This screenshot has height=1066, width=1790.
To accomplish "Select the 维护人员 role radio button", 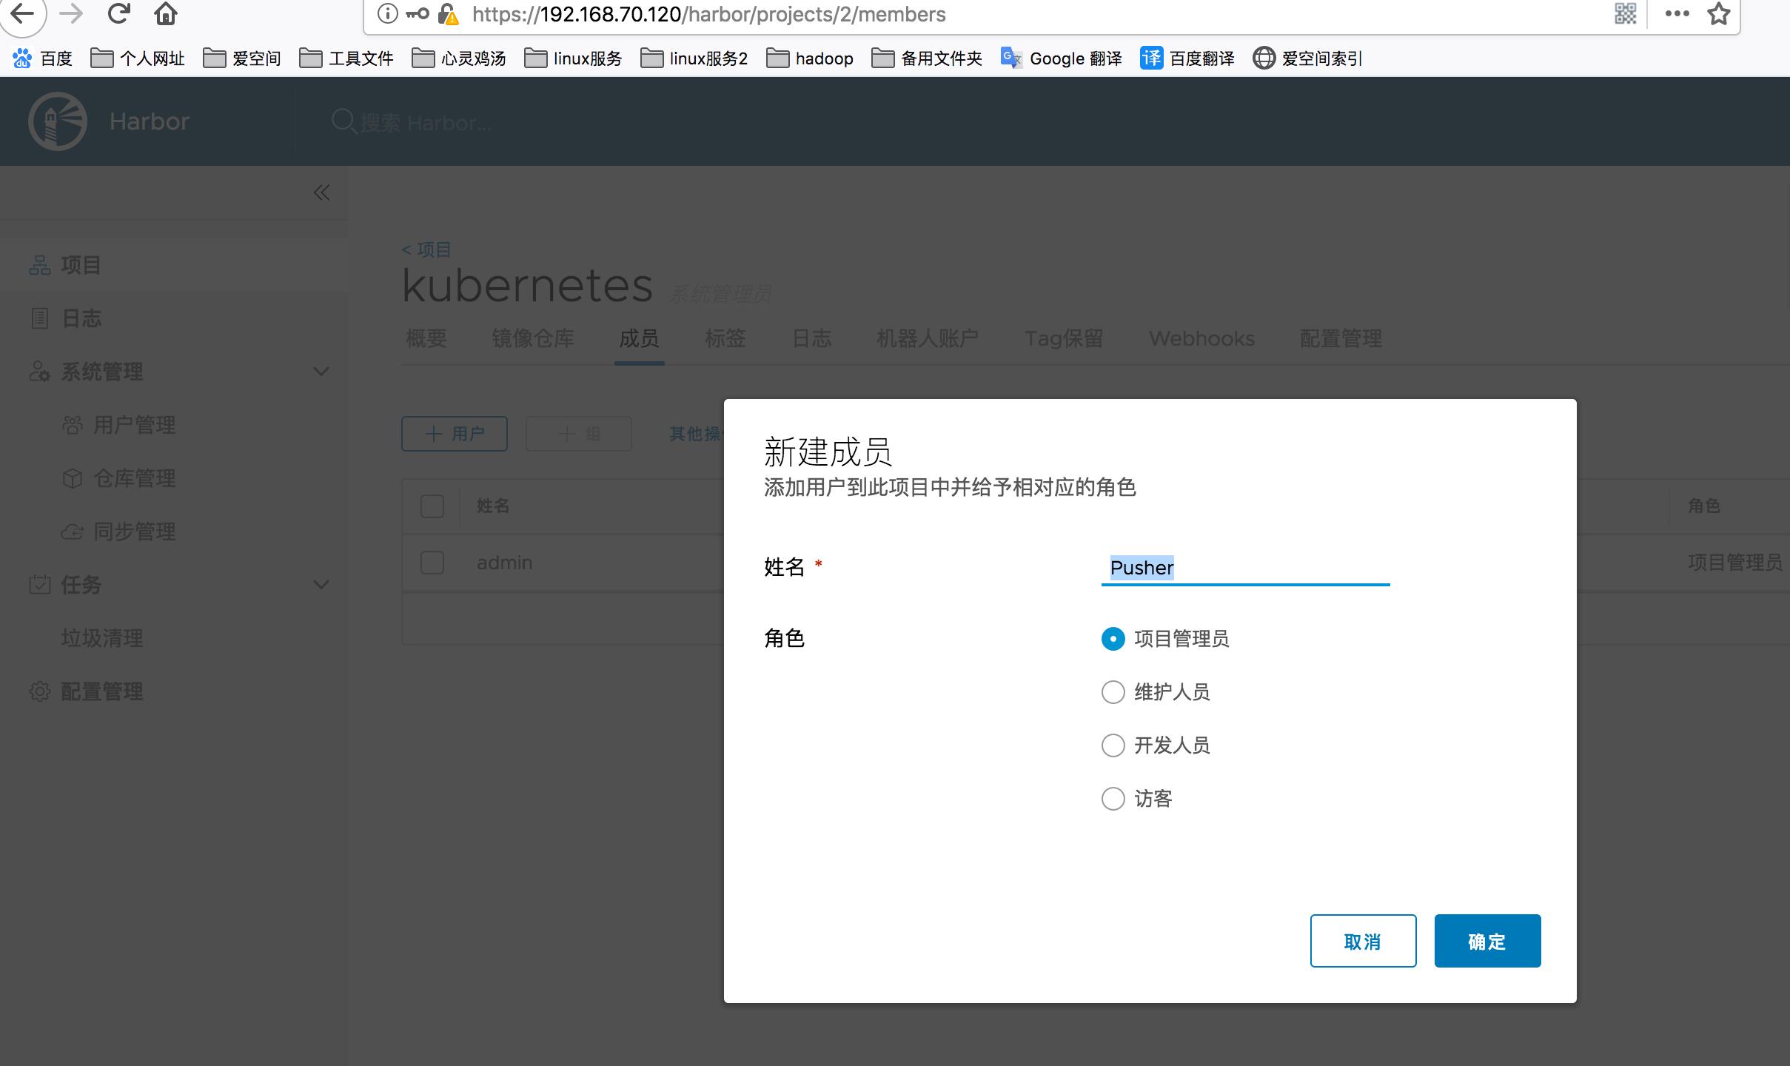I will 1113,692.
